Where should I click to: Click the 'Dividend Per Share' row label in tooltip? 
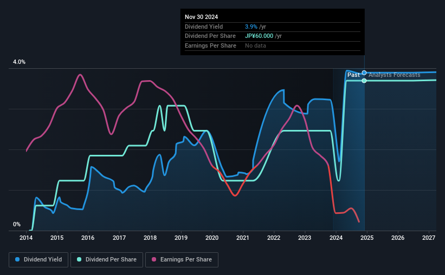(210, 36)
